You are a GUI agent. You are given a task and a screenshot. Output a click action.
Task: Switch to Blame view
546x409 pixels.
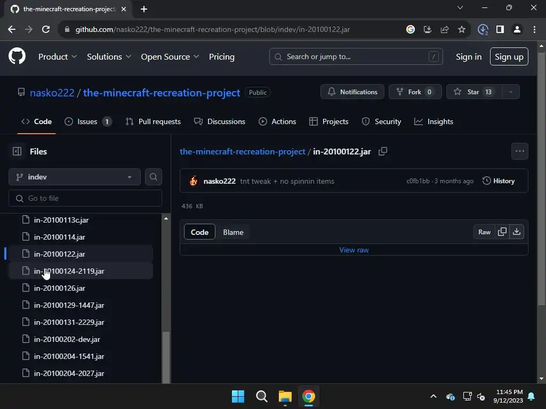tap(233, 232)
